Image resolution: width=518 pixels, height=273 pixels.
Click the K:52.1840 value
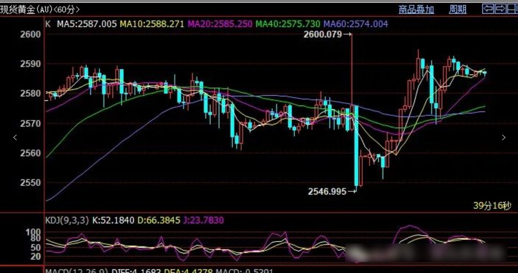(113, 220)
